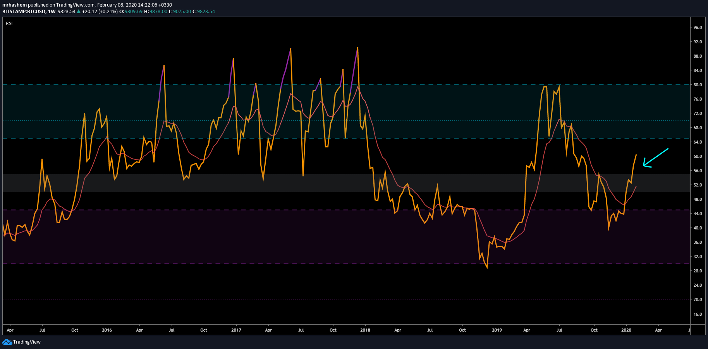The image size is (708, 349).
Task: Click the RSI peak above 88 in late 2017
Action: [357, 48]
